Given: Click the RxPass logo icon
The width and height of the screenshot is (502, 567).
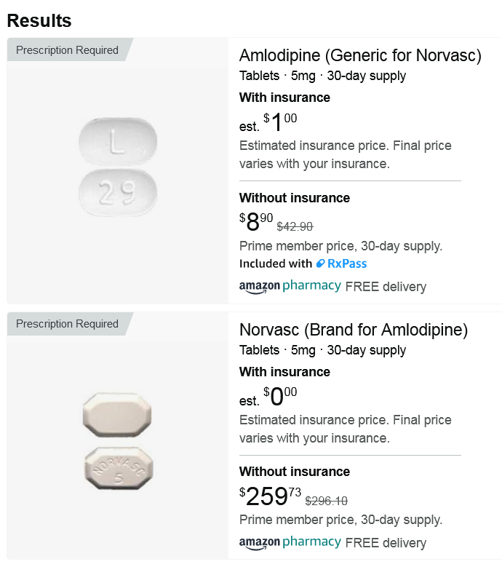Looking at the screenshot, I should tap(320, 263).
